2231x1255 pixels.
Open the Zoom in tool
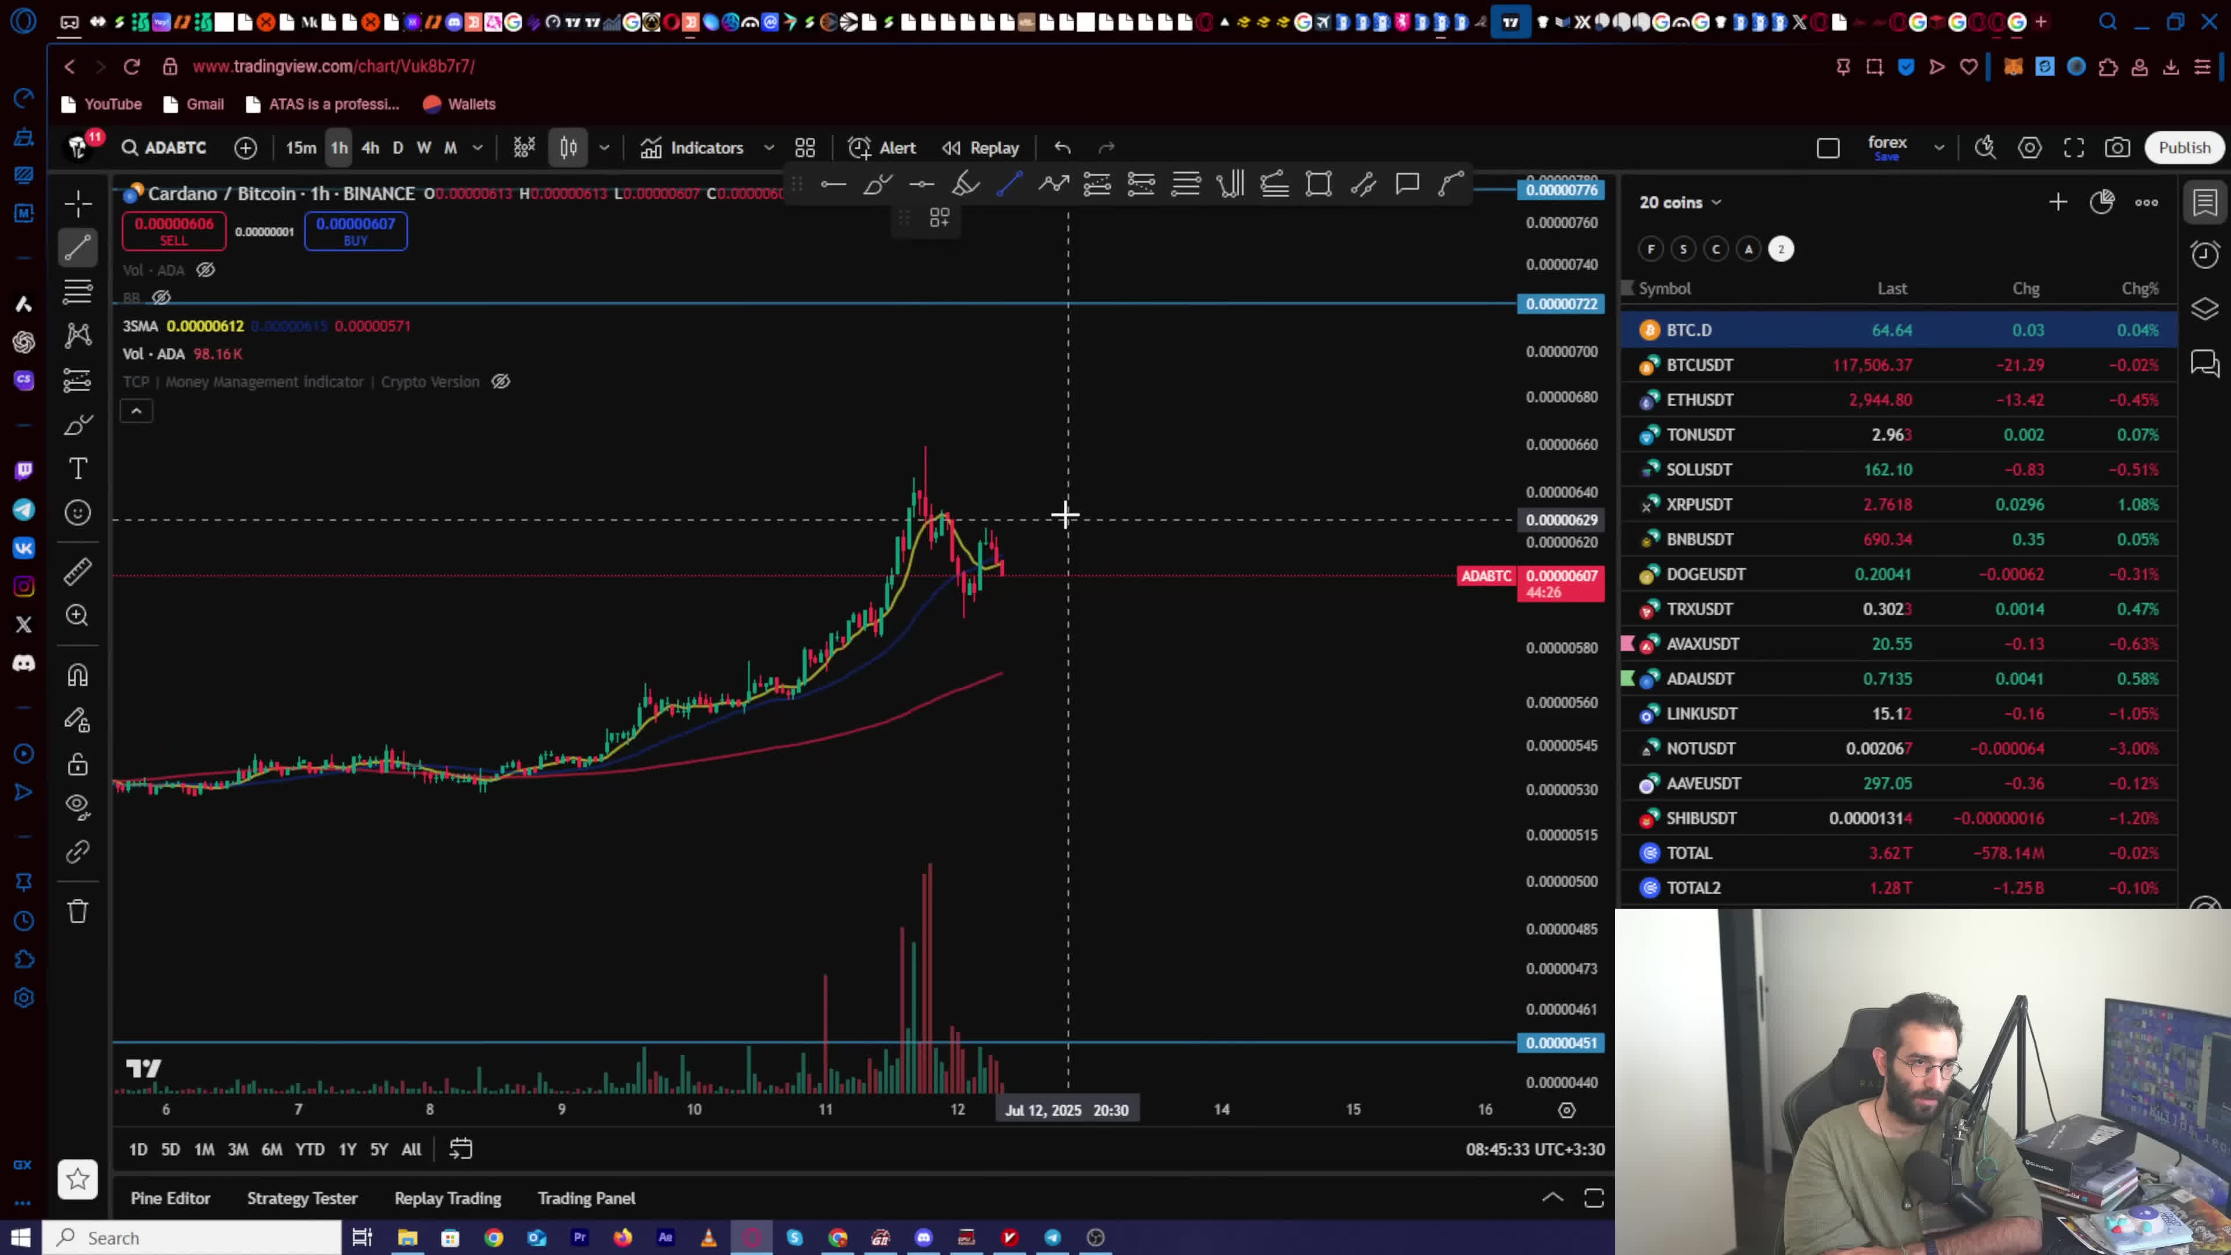[78, 615]
